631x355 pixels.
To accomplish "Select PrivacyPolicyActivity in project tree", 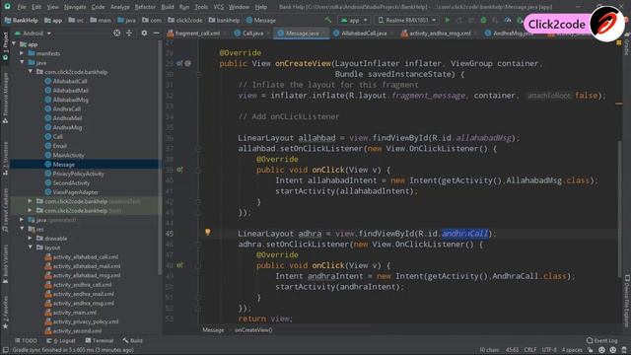I will point(78,174).
